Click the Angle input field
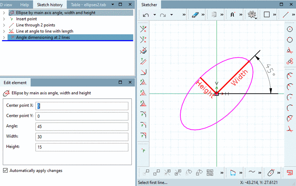Viewport: 296px width, 186px height. (x=82, y=127)
